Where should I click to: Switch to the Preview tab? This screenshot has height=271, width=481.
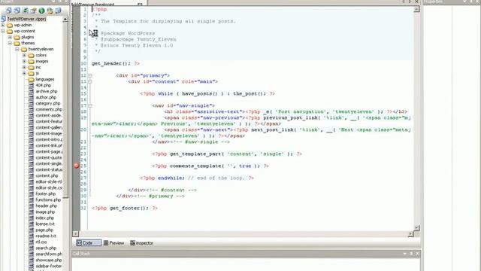point(113,243)
